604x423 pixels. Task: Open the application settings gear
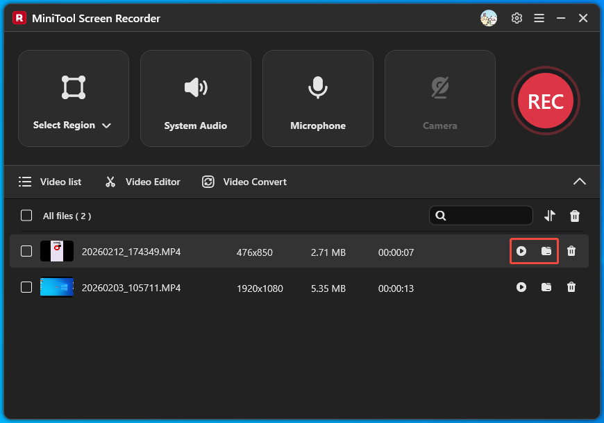coord(517,18)
